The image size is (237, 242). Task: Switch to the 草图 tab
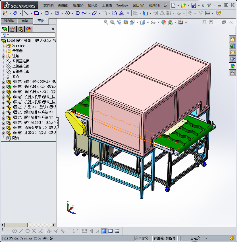point(41,21)
